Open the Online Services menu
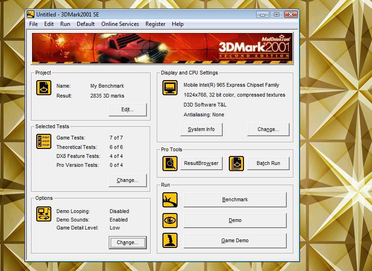The width and height of the screenshot is (372, 271). pos(120,24)
